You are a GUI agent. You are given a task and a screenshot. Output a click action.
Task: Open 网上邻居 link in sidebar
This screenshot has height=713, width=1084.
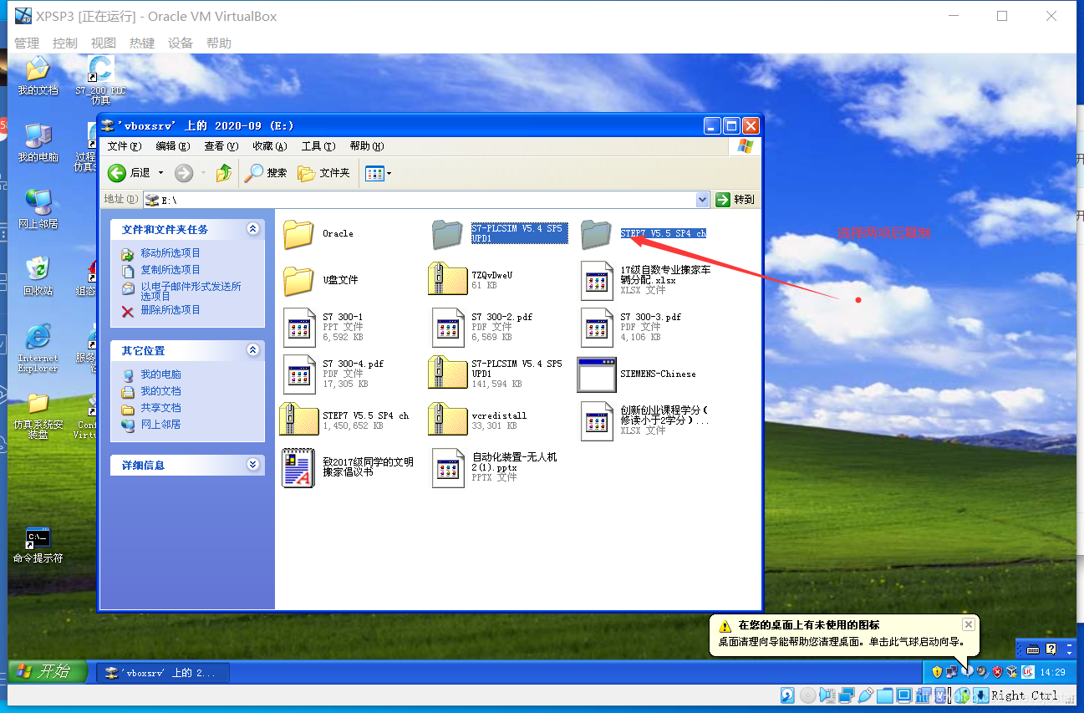160,425
